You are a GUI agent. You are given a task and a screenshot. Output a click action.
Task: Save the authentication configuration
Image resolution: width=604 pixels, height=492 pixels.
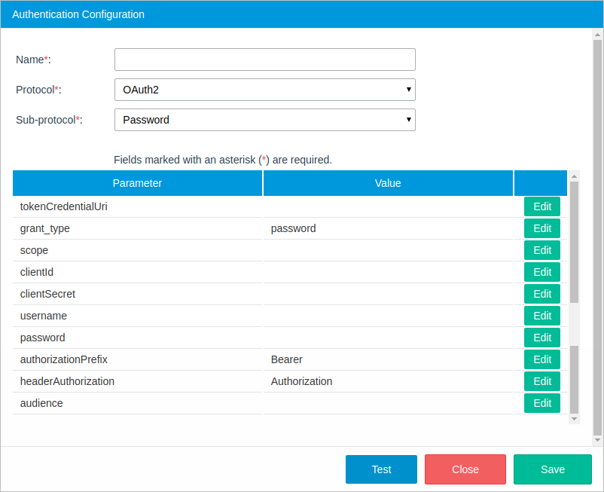(x=552, y=469)
